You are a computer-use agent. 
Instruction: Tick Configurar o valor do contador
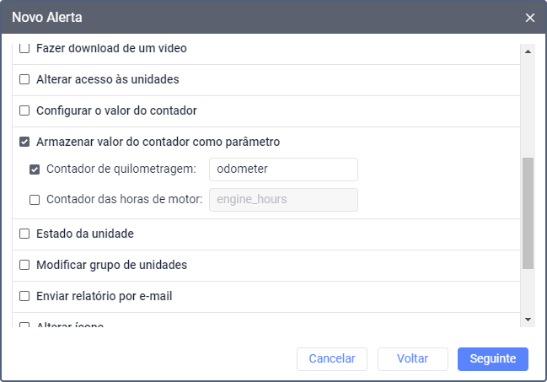[24, 110]
